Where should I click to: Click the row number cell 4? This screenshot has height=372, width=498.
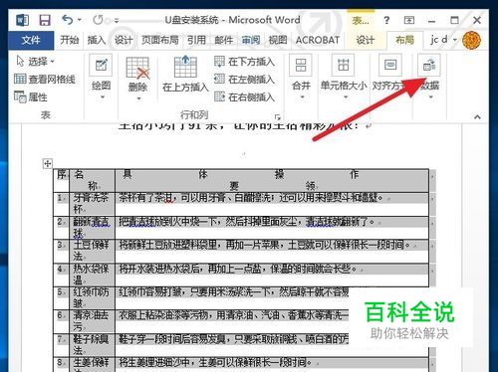coord(62,275)
